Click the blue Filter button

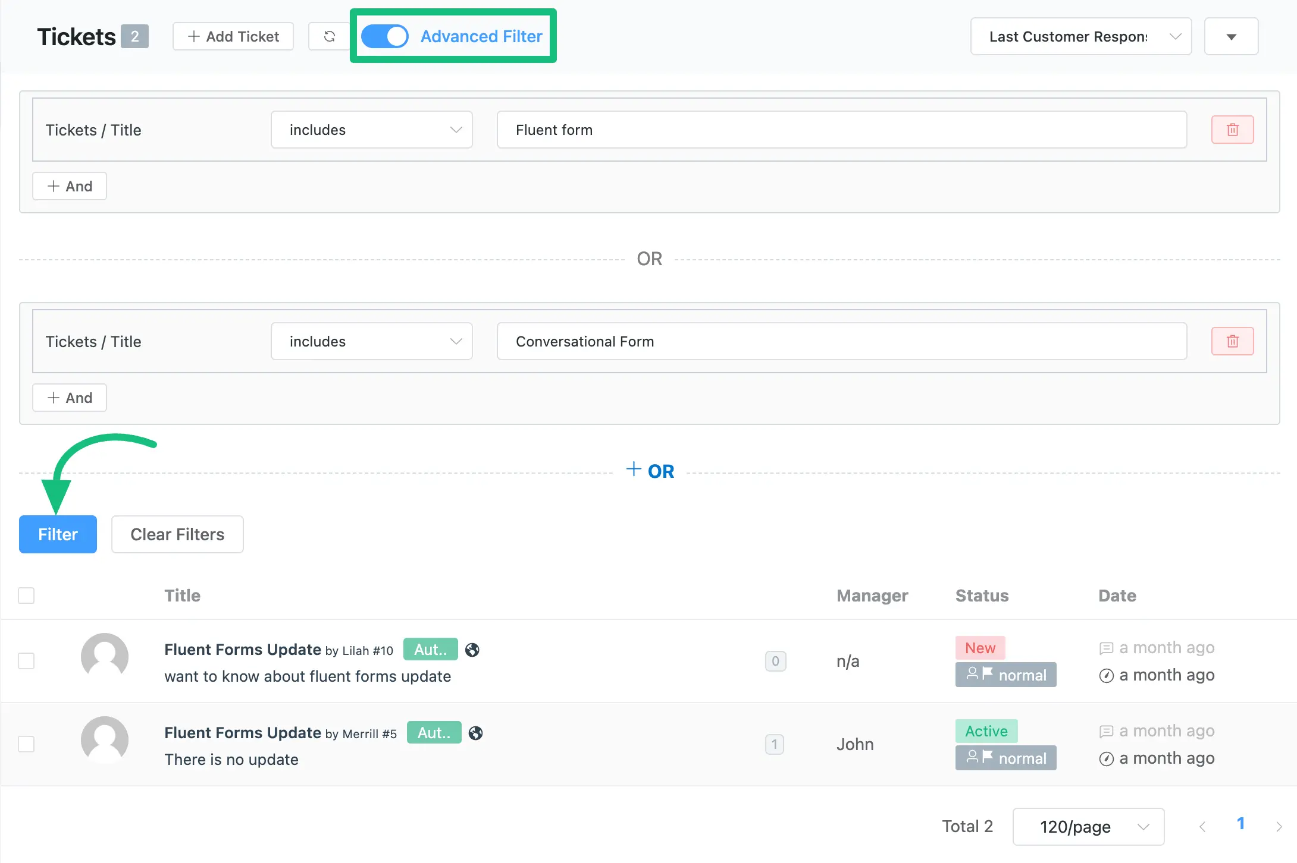pyautogui.click(x=58, y=534)
